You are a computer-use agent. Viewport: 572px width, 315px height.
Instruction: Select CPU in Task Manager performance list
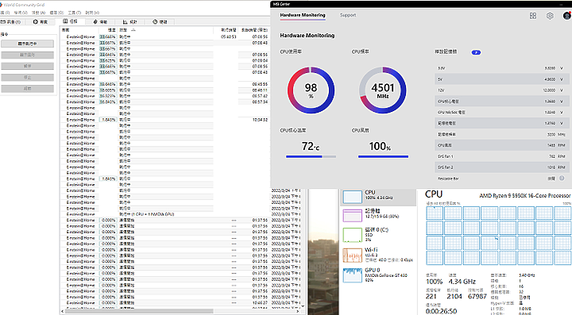(x=378, y=197)
